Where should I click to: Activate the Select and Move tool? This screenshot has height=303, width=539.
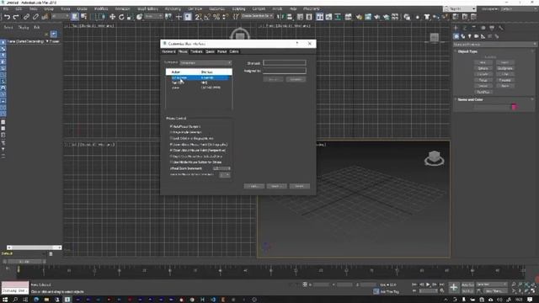click(x=112, y=17)
